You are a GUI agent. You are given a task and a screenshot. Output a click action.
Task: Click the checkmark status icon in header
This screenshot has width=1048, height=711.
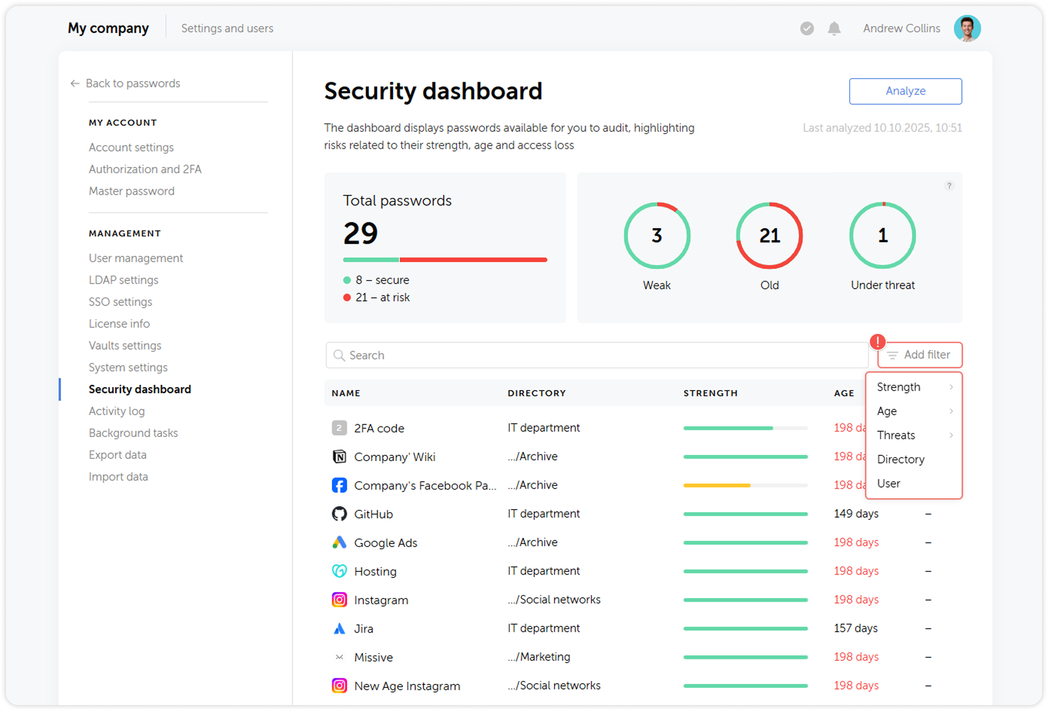pos(807,29)
